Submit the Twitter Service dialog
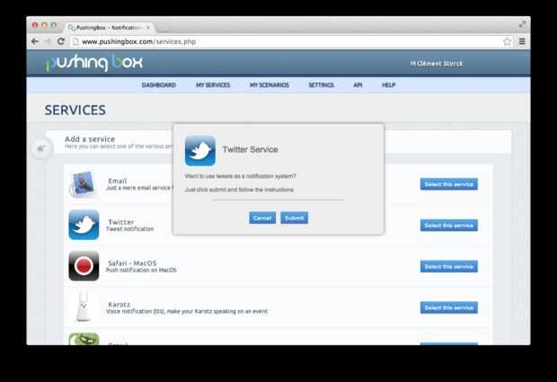The width and height of the screenshot is (557, 382). [294, 218]
